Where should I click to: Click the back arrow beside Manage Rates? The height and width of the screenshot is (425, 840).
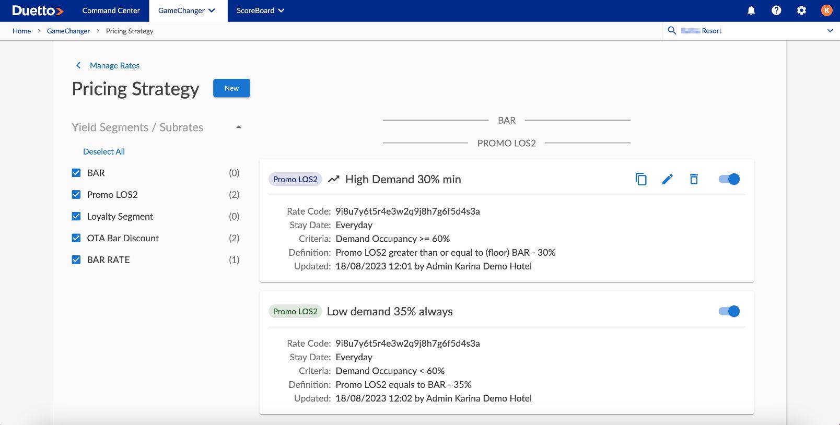(x=78, y=65)
